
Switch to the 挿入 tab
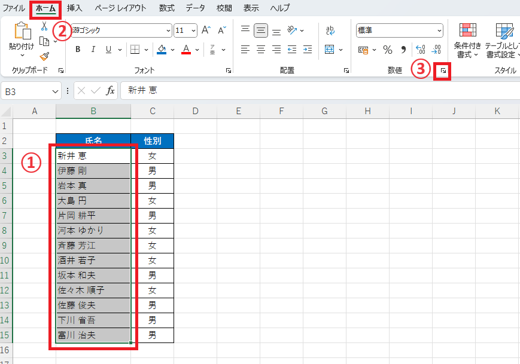pyautogui.click(x=75, y=8)
